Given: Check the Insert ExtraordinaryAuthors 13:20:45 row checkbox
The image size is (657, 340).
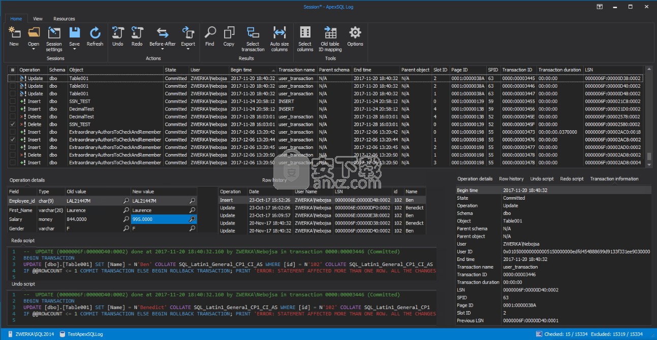Looking at the screenshot, I should tap(13, 147).
